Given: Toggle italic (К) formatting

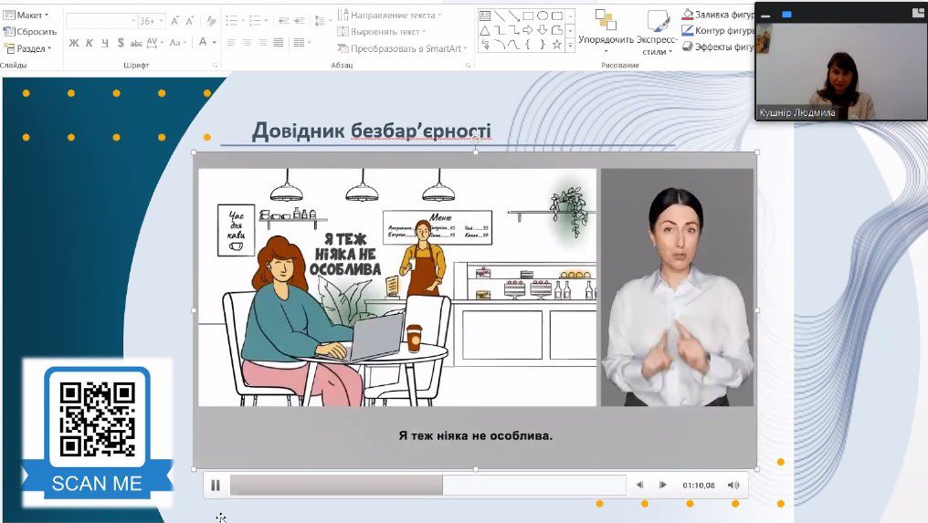Looking at the screenshot, I should 90,43.
